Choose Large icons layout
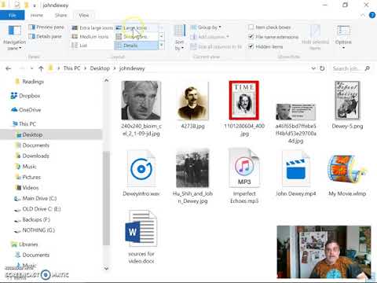The image size is (377, 283). point(132,28)
